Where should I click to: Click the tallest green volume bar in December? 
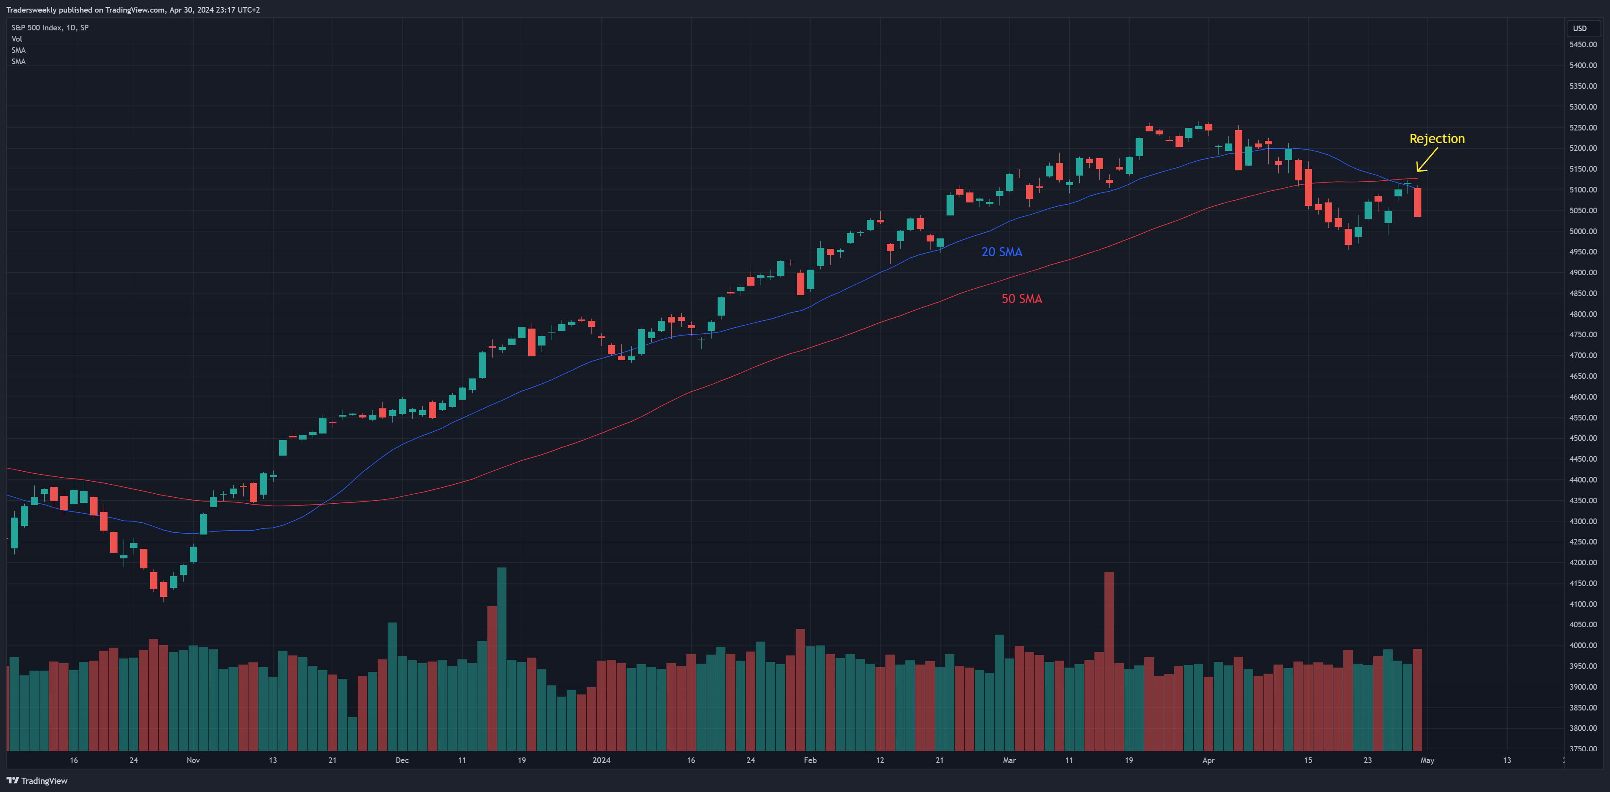click(x=501, y=659)
